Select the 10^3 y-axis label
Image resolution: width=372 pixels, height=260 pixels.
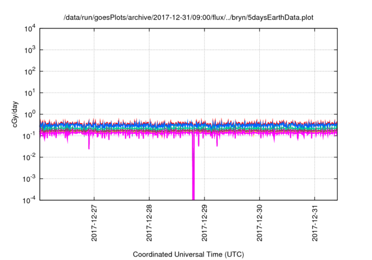point(30,50)
